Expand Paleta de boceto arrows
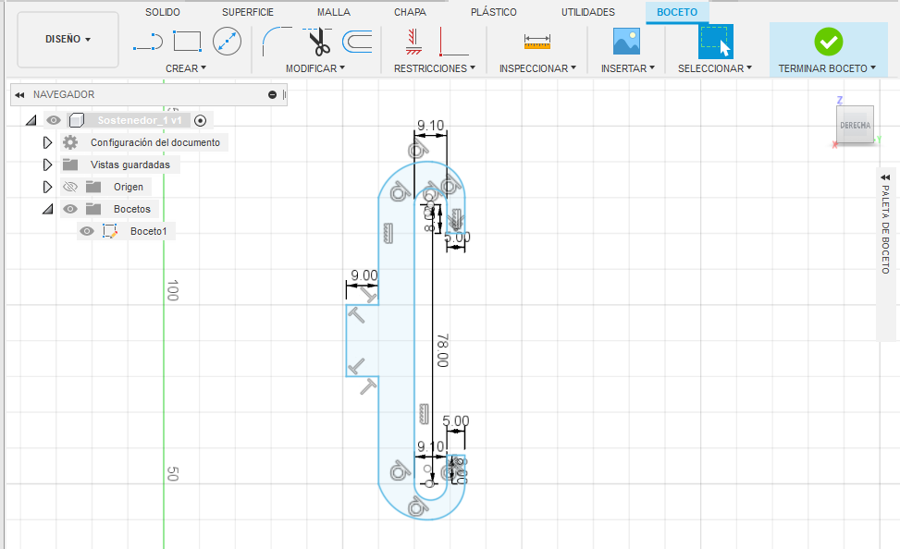Viewport: 900px width, 549px height. pyautogui.click(x=885, y=177)
